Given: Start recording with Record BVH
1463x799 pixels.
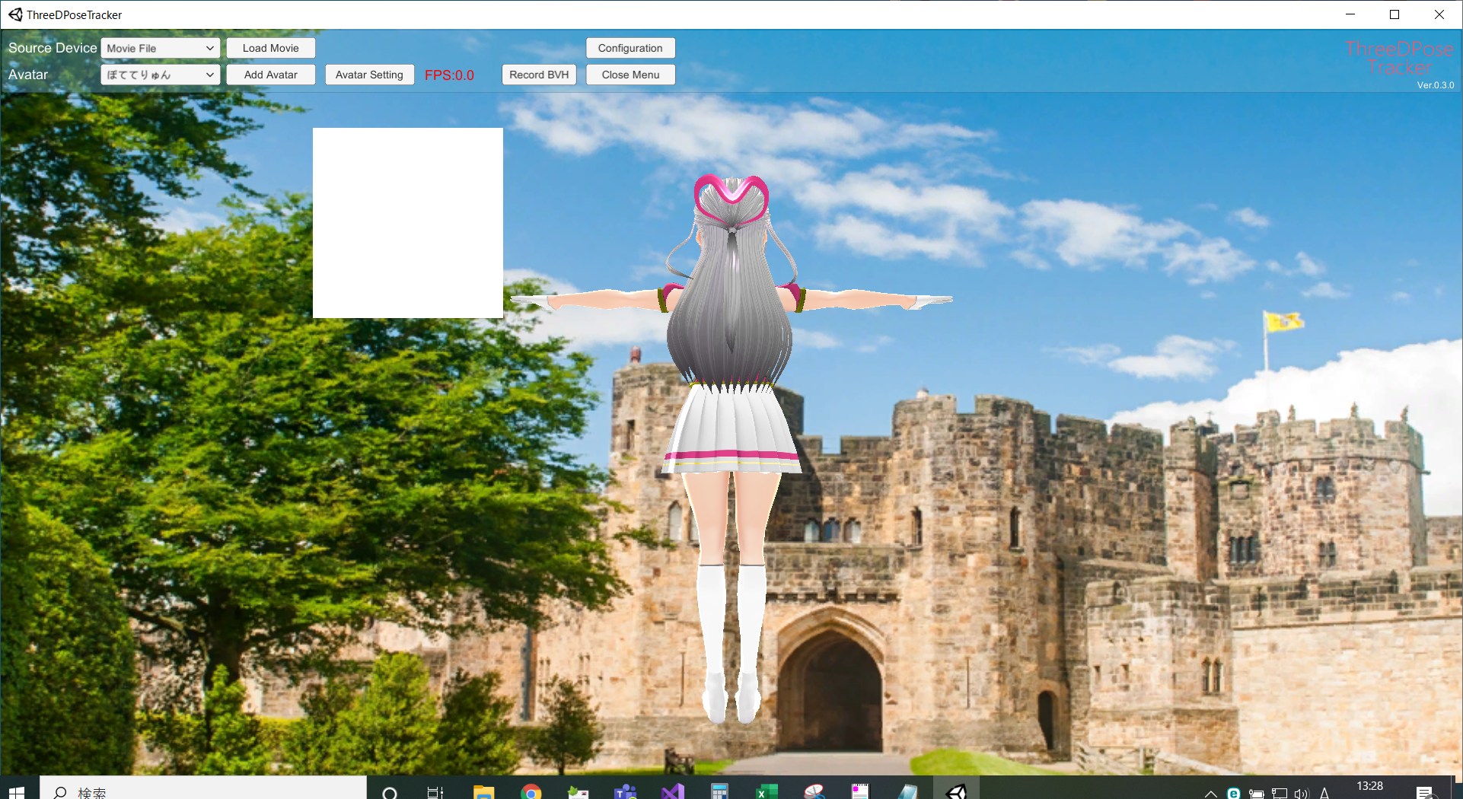Looking at the screenshot, I should (539, 75).
